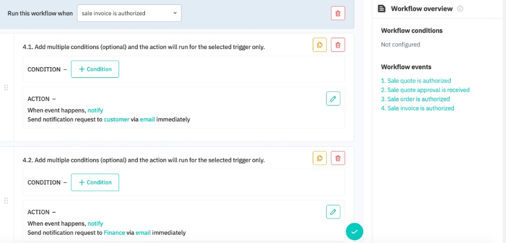The image size is (506, 243).
Task: Go to 'Sale quote approval is received' event
Action: [x=425, y=90]
